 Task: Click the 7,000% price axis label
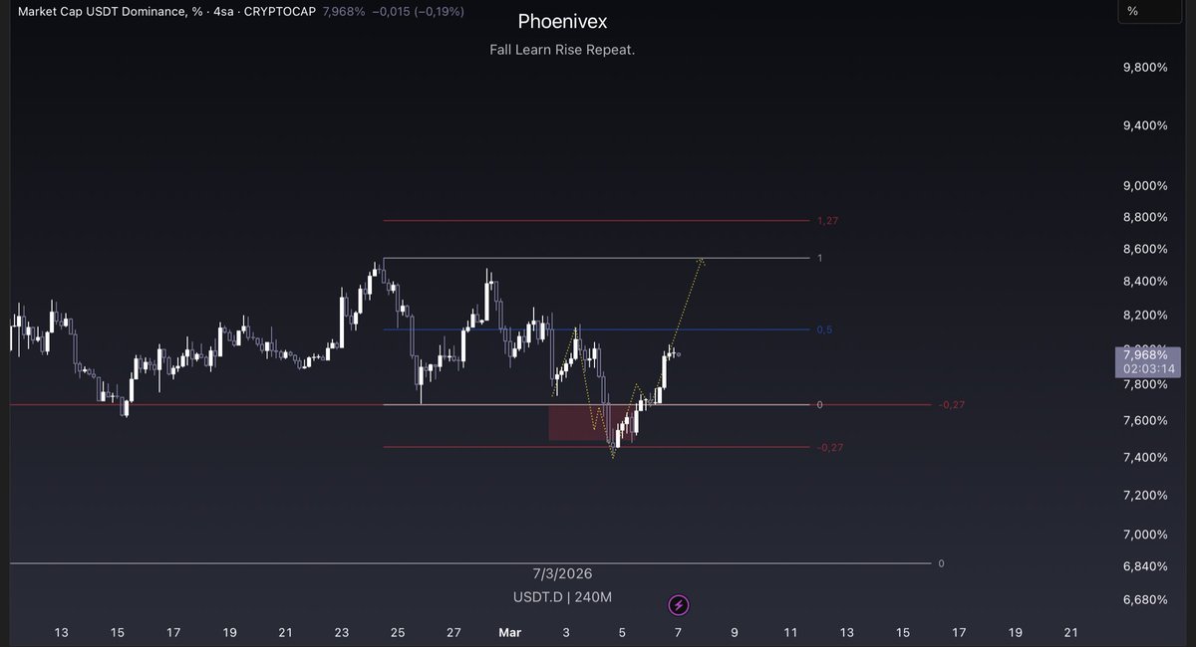[x=1144, y=534]
